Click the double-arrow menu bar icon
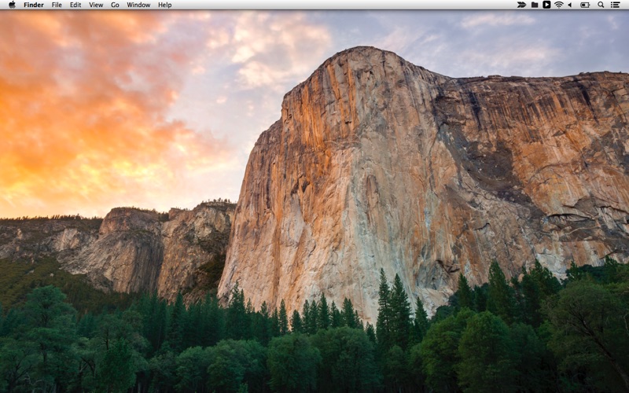Screen dimensions: 629x393 (x=521, y=5)
